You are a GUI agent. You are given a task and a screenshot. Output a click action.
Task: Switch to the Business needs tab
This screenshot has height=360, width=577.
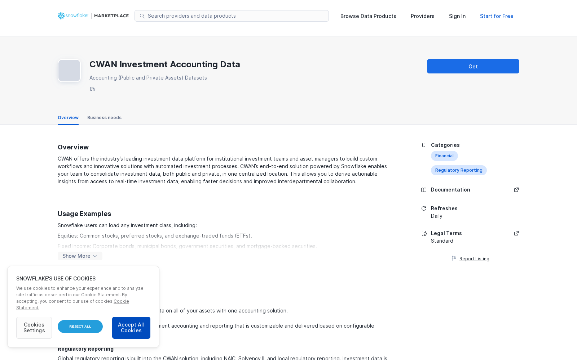[104, 118]
